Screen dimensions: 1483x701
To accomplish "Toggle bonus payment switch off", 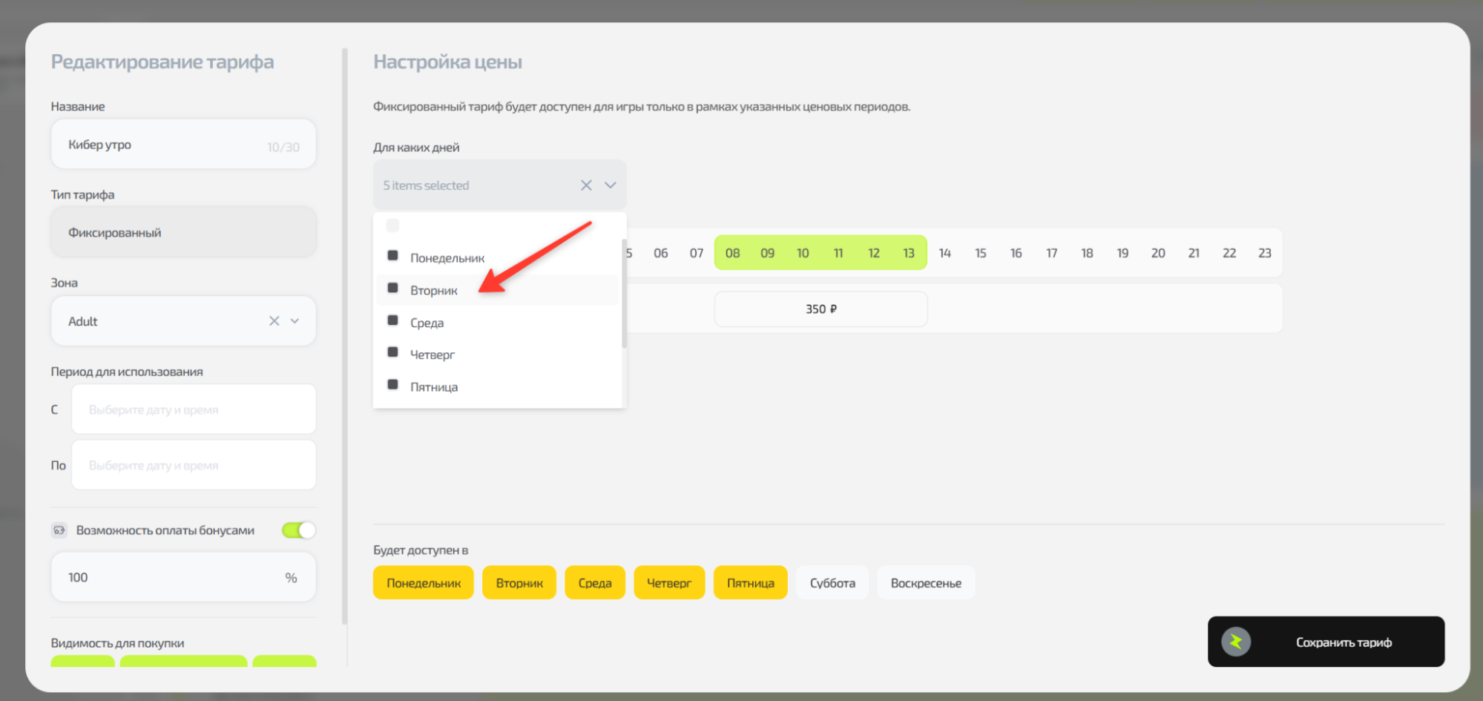I will (299, 530).
